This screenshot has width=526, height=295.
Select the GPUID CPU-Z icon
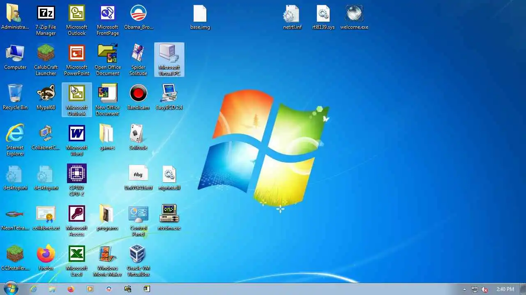click(x=76, y=181)
